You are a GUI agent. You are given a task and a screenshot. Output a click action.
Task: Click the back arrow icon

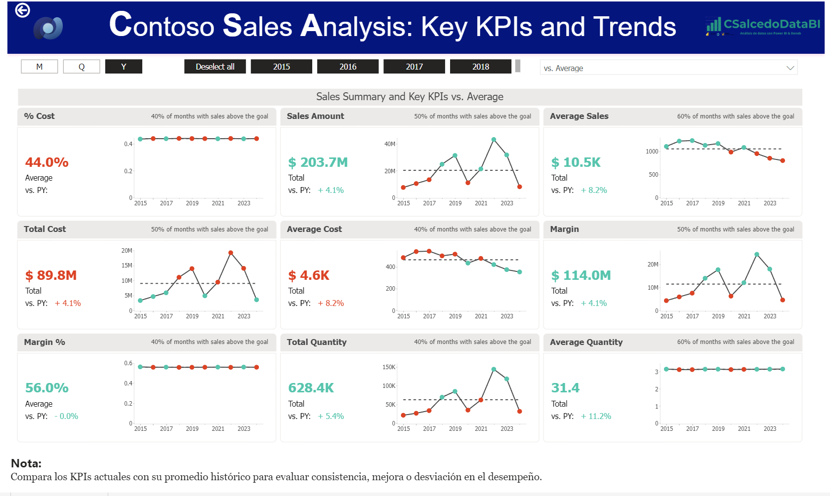click(x=22, y=10)
